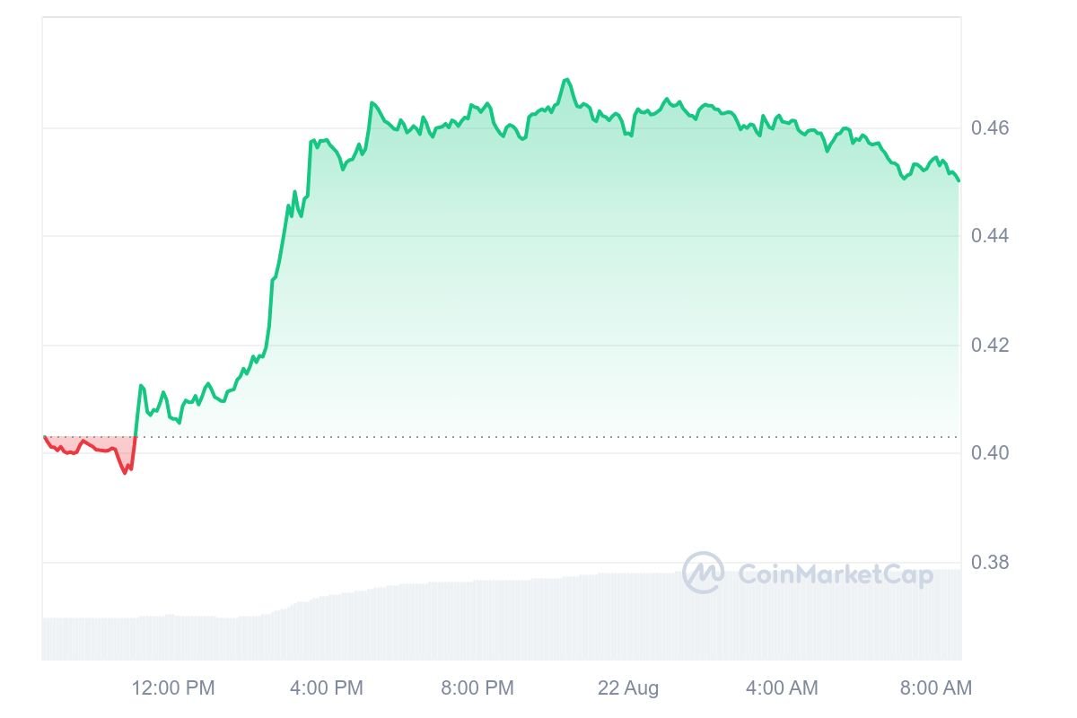Click the CoinMarketCap logo icon
The height and width of the screenshot is (718, 1077).
tap(703, 573)
